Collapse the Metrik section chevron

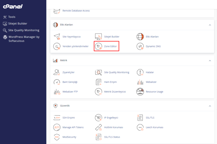coord(210,60)
